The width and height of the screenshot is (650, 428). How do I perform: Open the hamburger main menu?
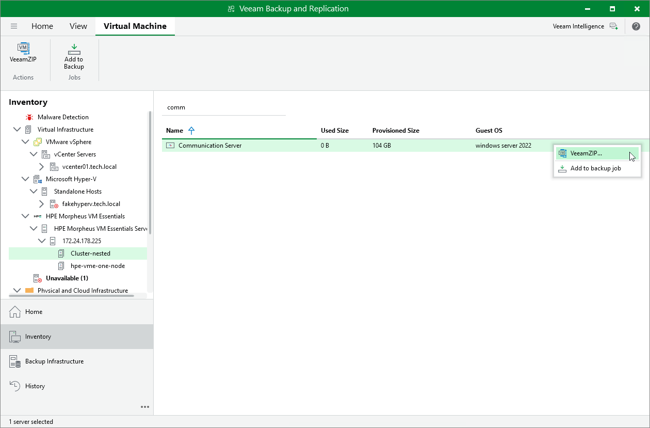coord(14,26)
